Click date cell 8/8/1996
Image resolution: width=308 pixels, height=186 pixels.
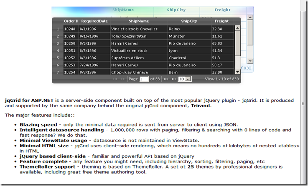pyautogui.click(x=94, y=72)
